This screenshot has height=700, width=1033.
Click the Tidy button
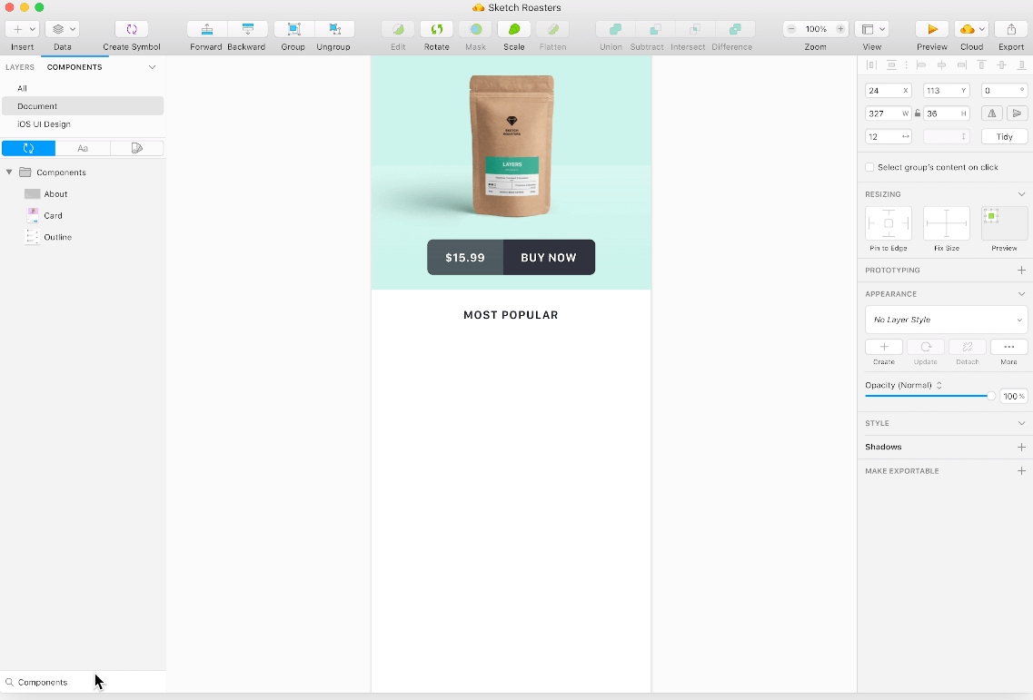1004,135
